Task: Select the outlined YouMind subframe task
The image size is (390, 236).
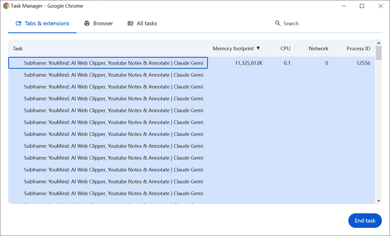Action: click(108, 63)
